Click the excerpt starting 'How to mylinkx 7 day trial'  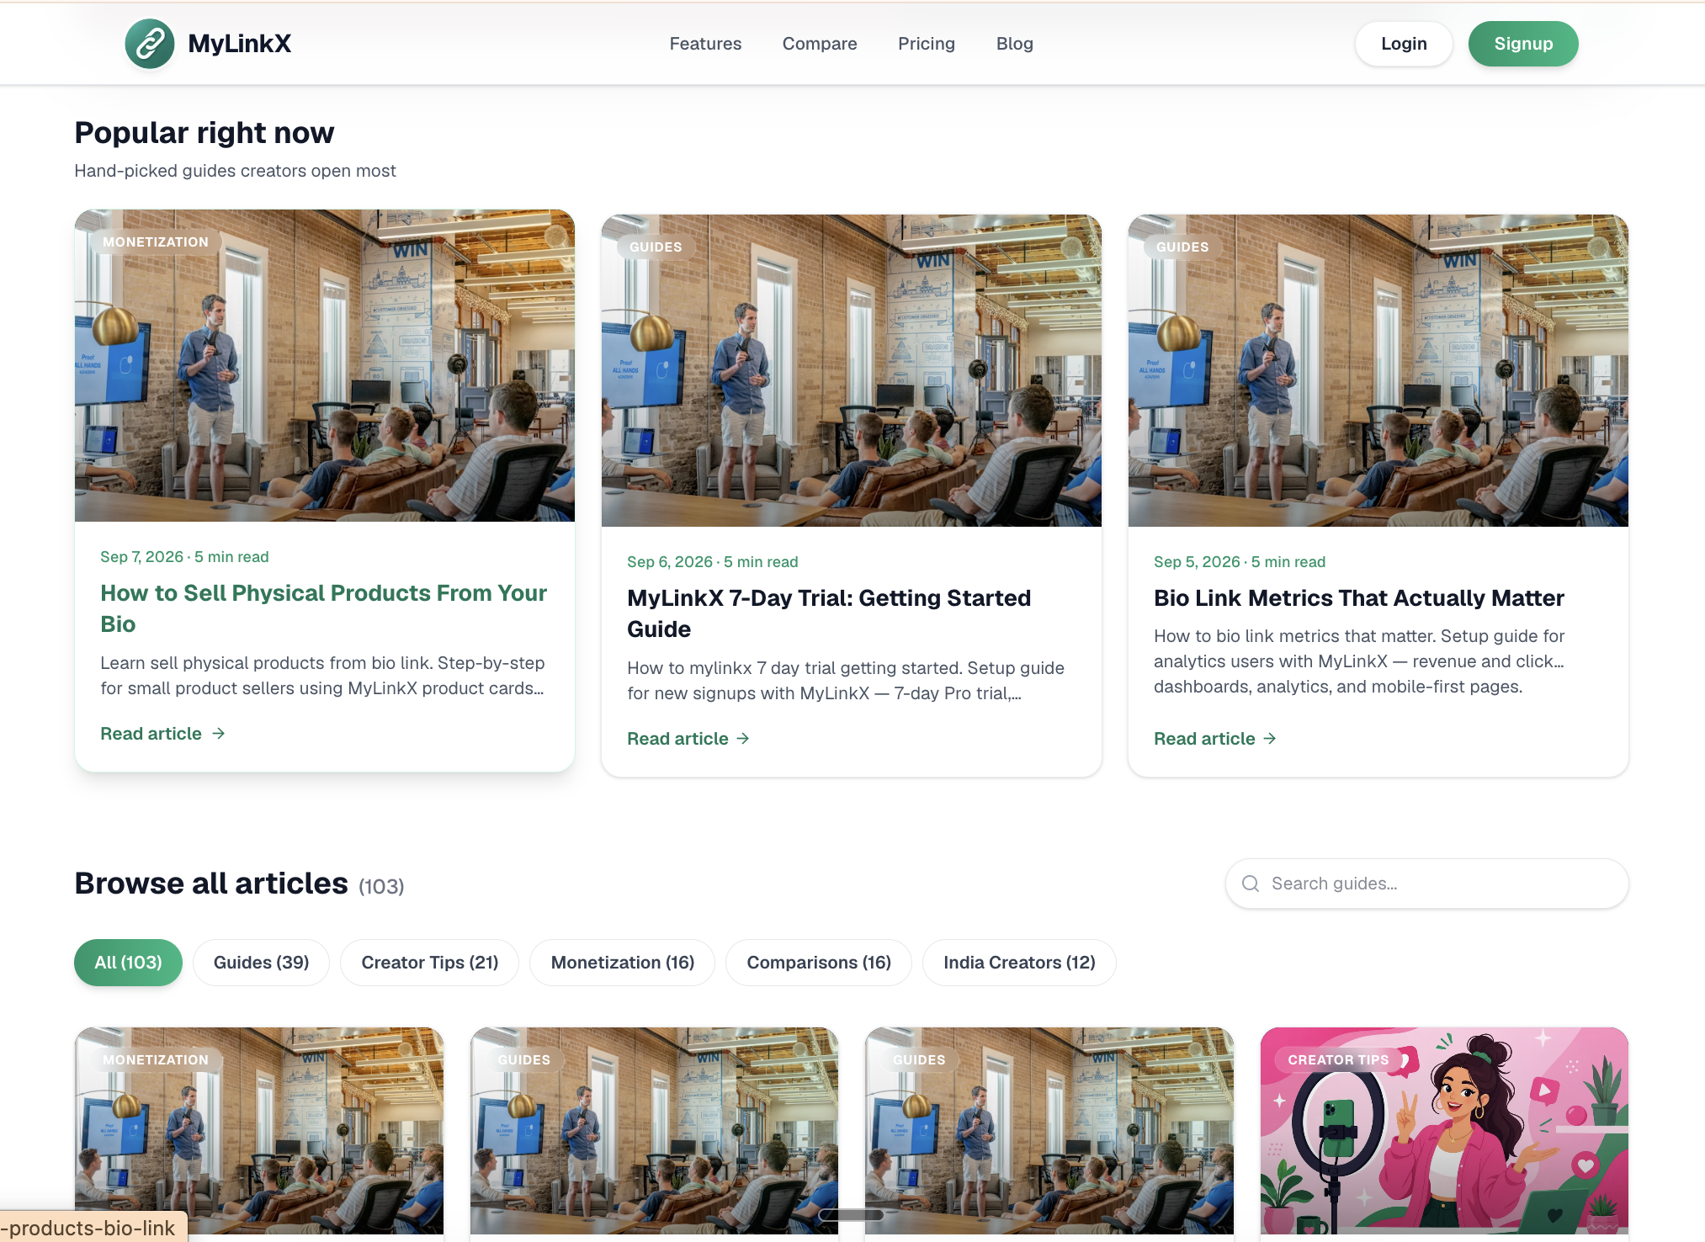click(x=846, y=681)
